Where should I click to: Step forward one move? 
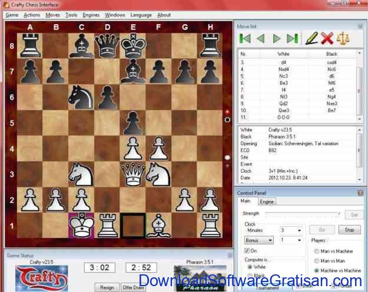pyautogui.click(x=277, y=38)
